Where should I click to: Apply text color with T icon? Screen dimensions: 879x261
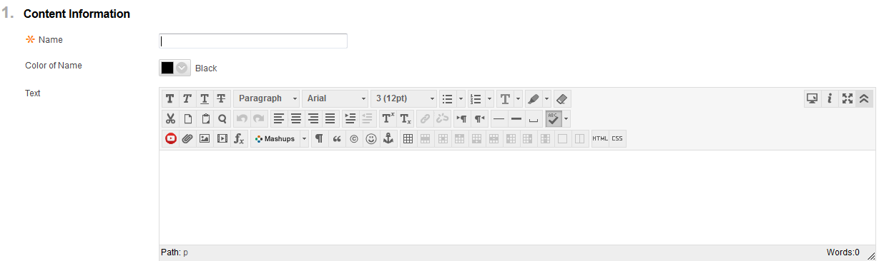click(505, 98)
